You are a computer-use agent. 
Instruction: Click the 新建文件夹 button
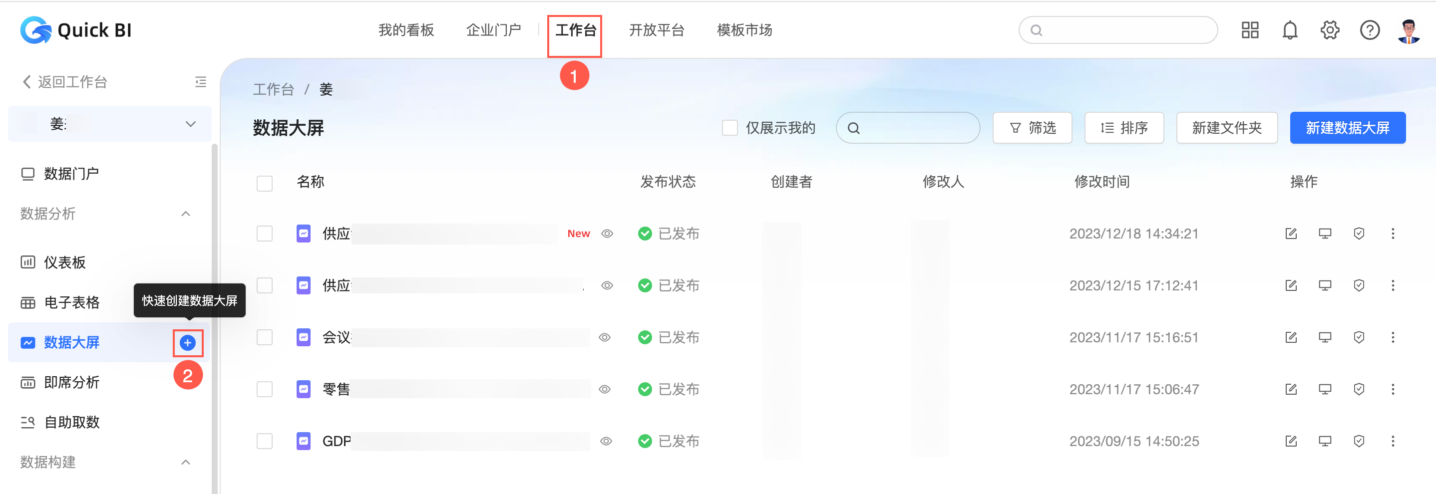[x=1226, y=128]
